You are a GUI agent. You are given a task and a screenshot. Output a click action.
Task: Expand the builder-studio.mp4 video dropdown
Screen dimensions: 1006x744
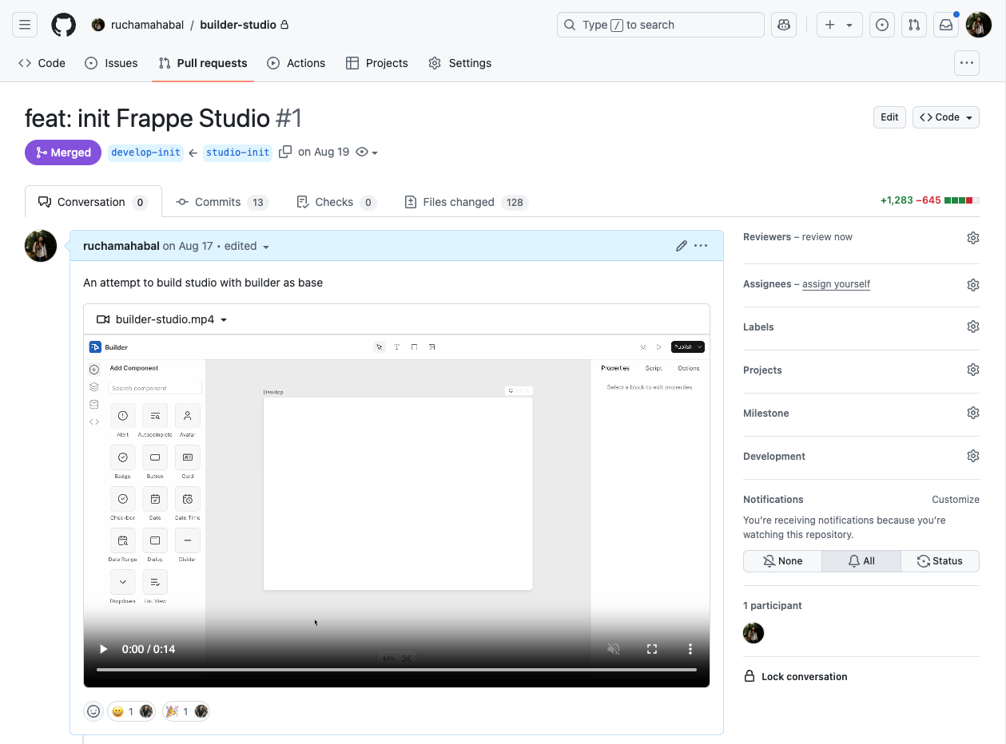click(x=162, y=319)
